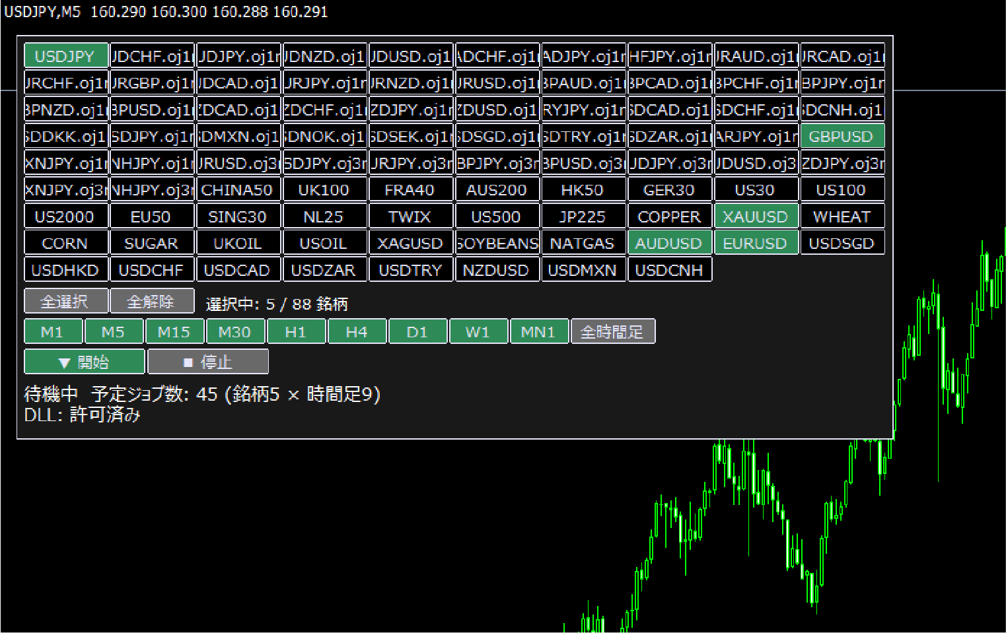Select the USDTRY symbol
1006x633 pixels.
[410, 270]
